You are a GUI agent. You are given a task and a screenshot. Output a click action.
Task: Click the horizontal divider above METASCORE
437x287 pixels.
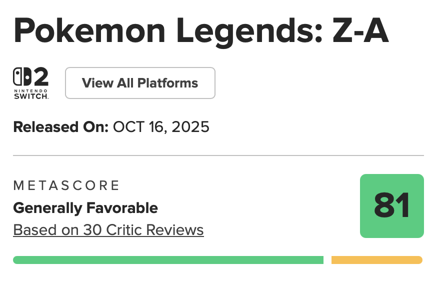coord(218,155)
